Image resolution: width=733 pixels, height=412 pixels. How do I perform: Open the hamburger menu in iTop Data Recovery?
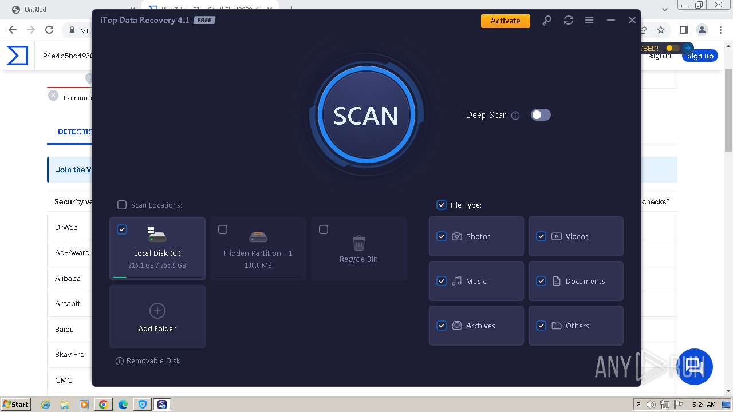[589, 21]
